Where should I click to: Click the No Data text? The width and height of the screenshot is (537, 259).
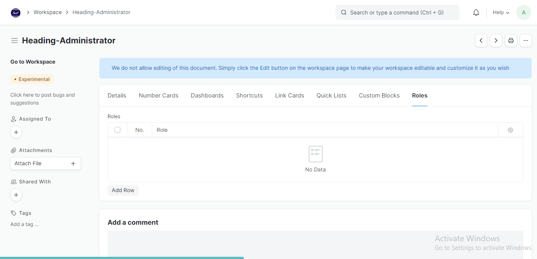pyautogui.click(x=316, y=170)
